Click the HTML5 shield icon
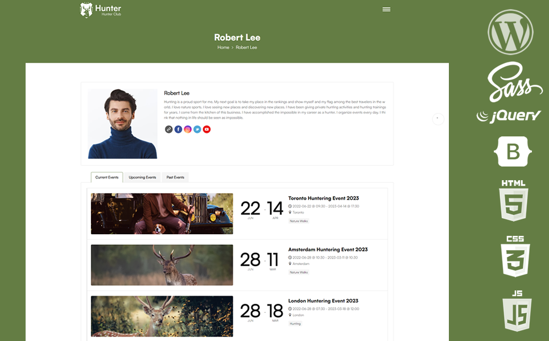 514,201
